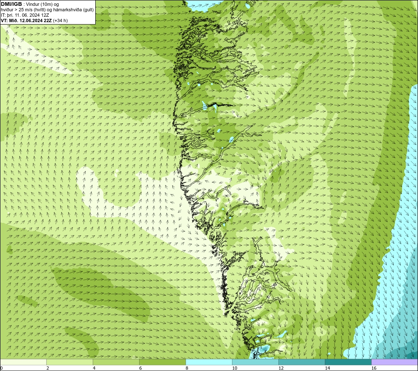The height and width of the screenshot is (371, 418).
Task: Click the 4–6 m/s green legend swatch
Action: click(116, 362)
